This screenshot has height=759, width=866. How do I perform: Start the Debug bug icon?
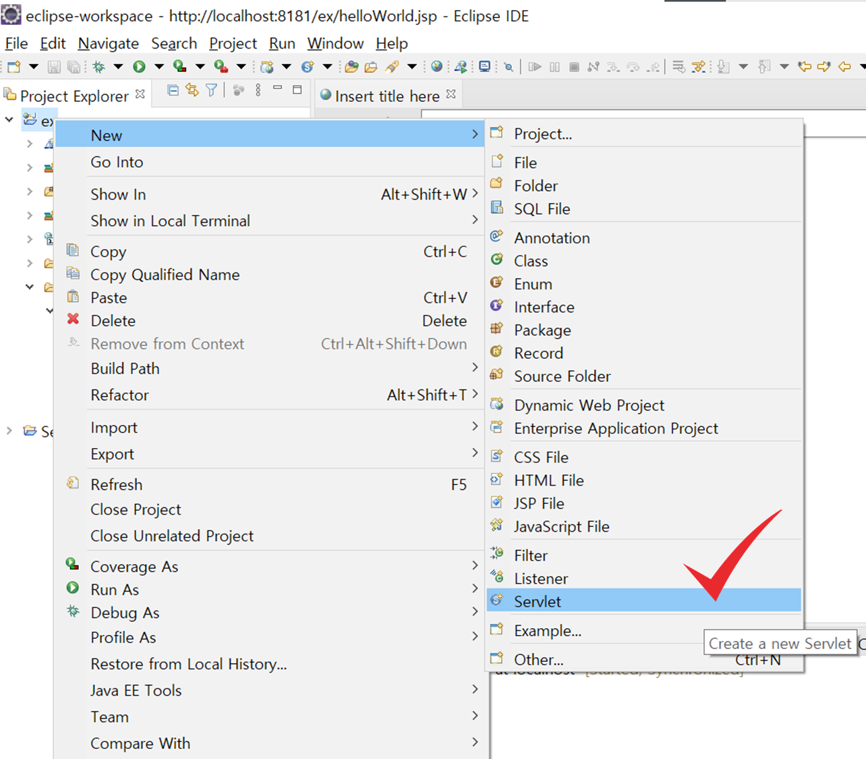coord(99,67)
